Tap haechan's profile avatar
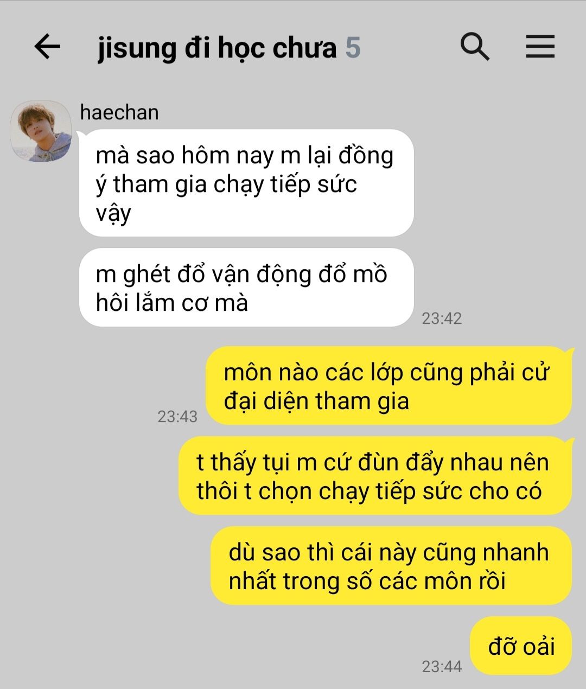Image resolution: width=586 pixels, height=689 pixels. [x=41, y=131]
